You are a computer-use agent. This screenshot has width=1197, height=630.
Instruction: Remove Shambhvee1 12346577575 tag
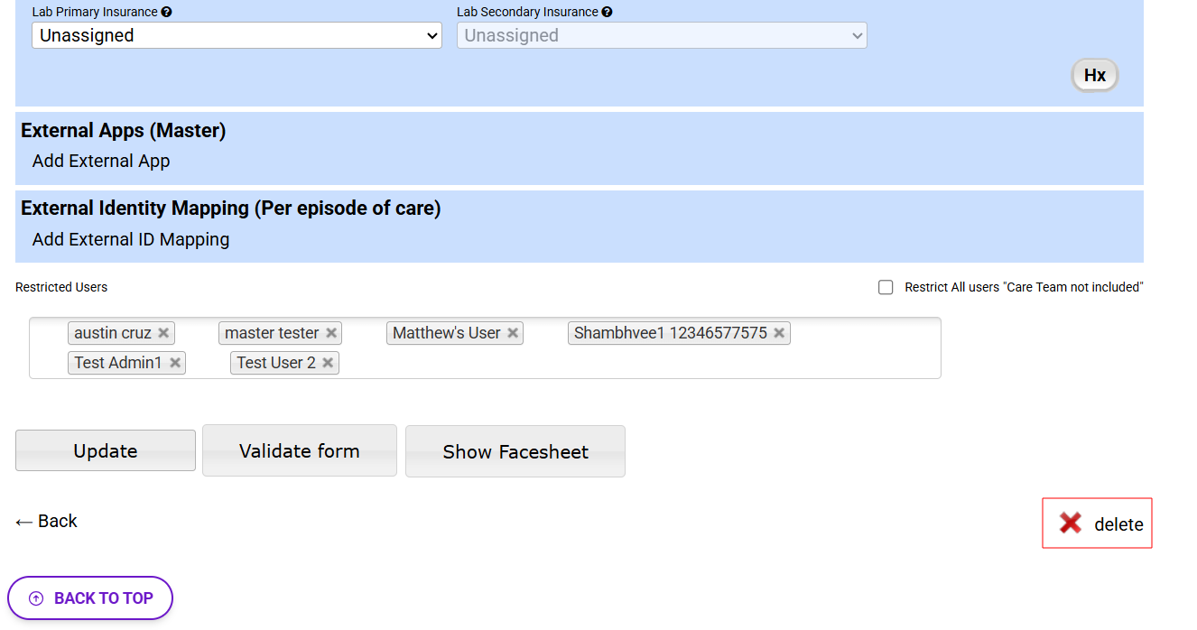779,333
